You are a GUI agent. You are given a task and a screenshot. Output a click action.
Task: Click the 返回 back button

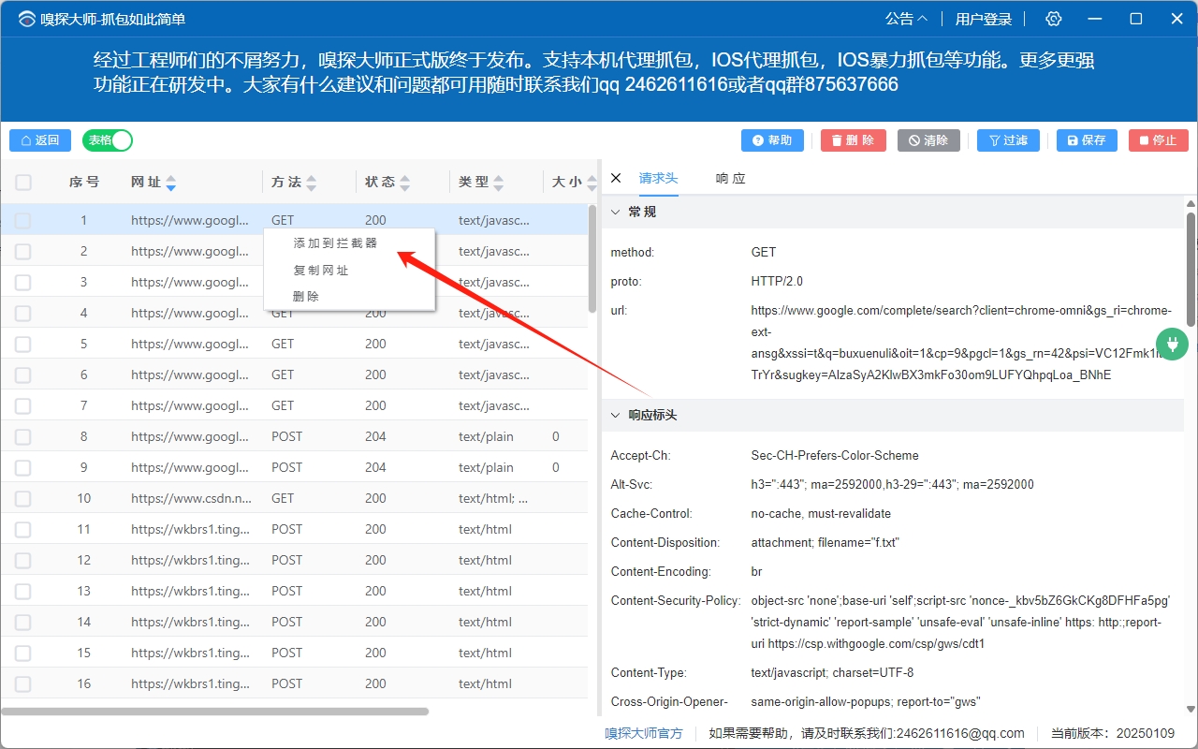point(40,140)
